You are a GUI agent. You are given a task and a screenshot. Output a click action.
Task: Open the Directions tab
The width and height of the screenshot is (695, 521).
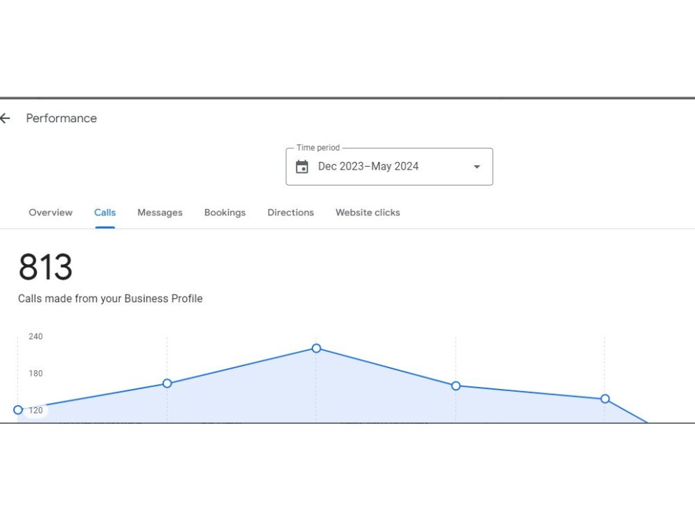pyautogui.click(x=291, y=213)
